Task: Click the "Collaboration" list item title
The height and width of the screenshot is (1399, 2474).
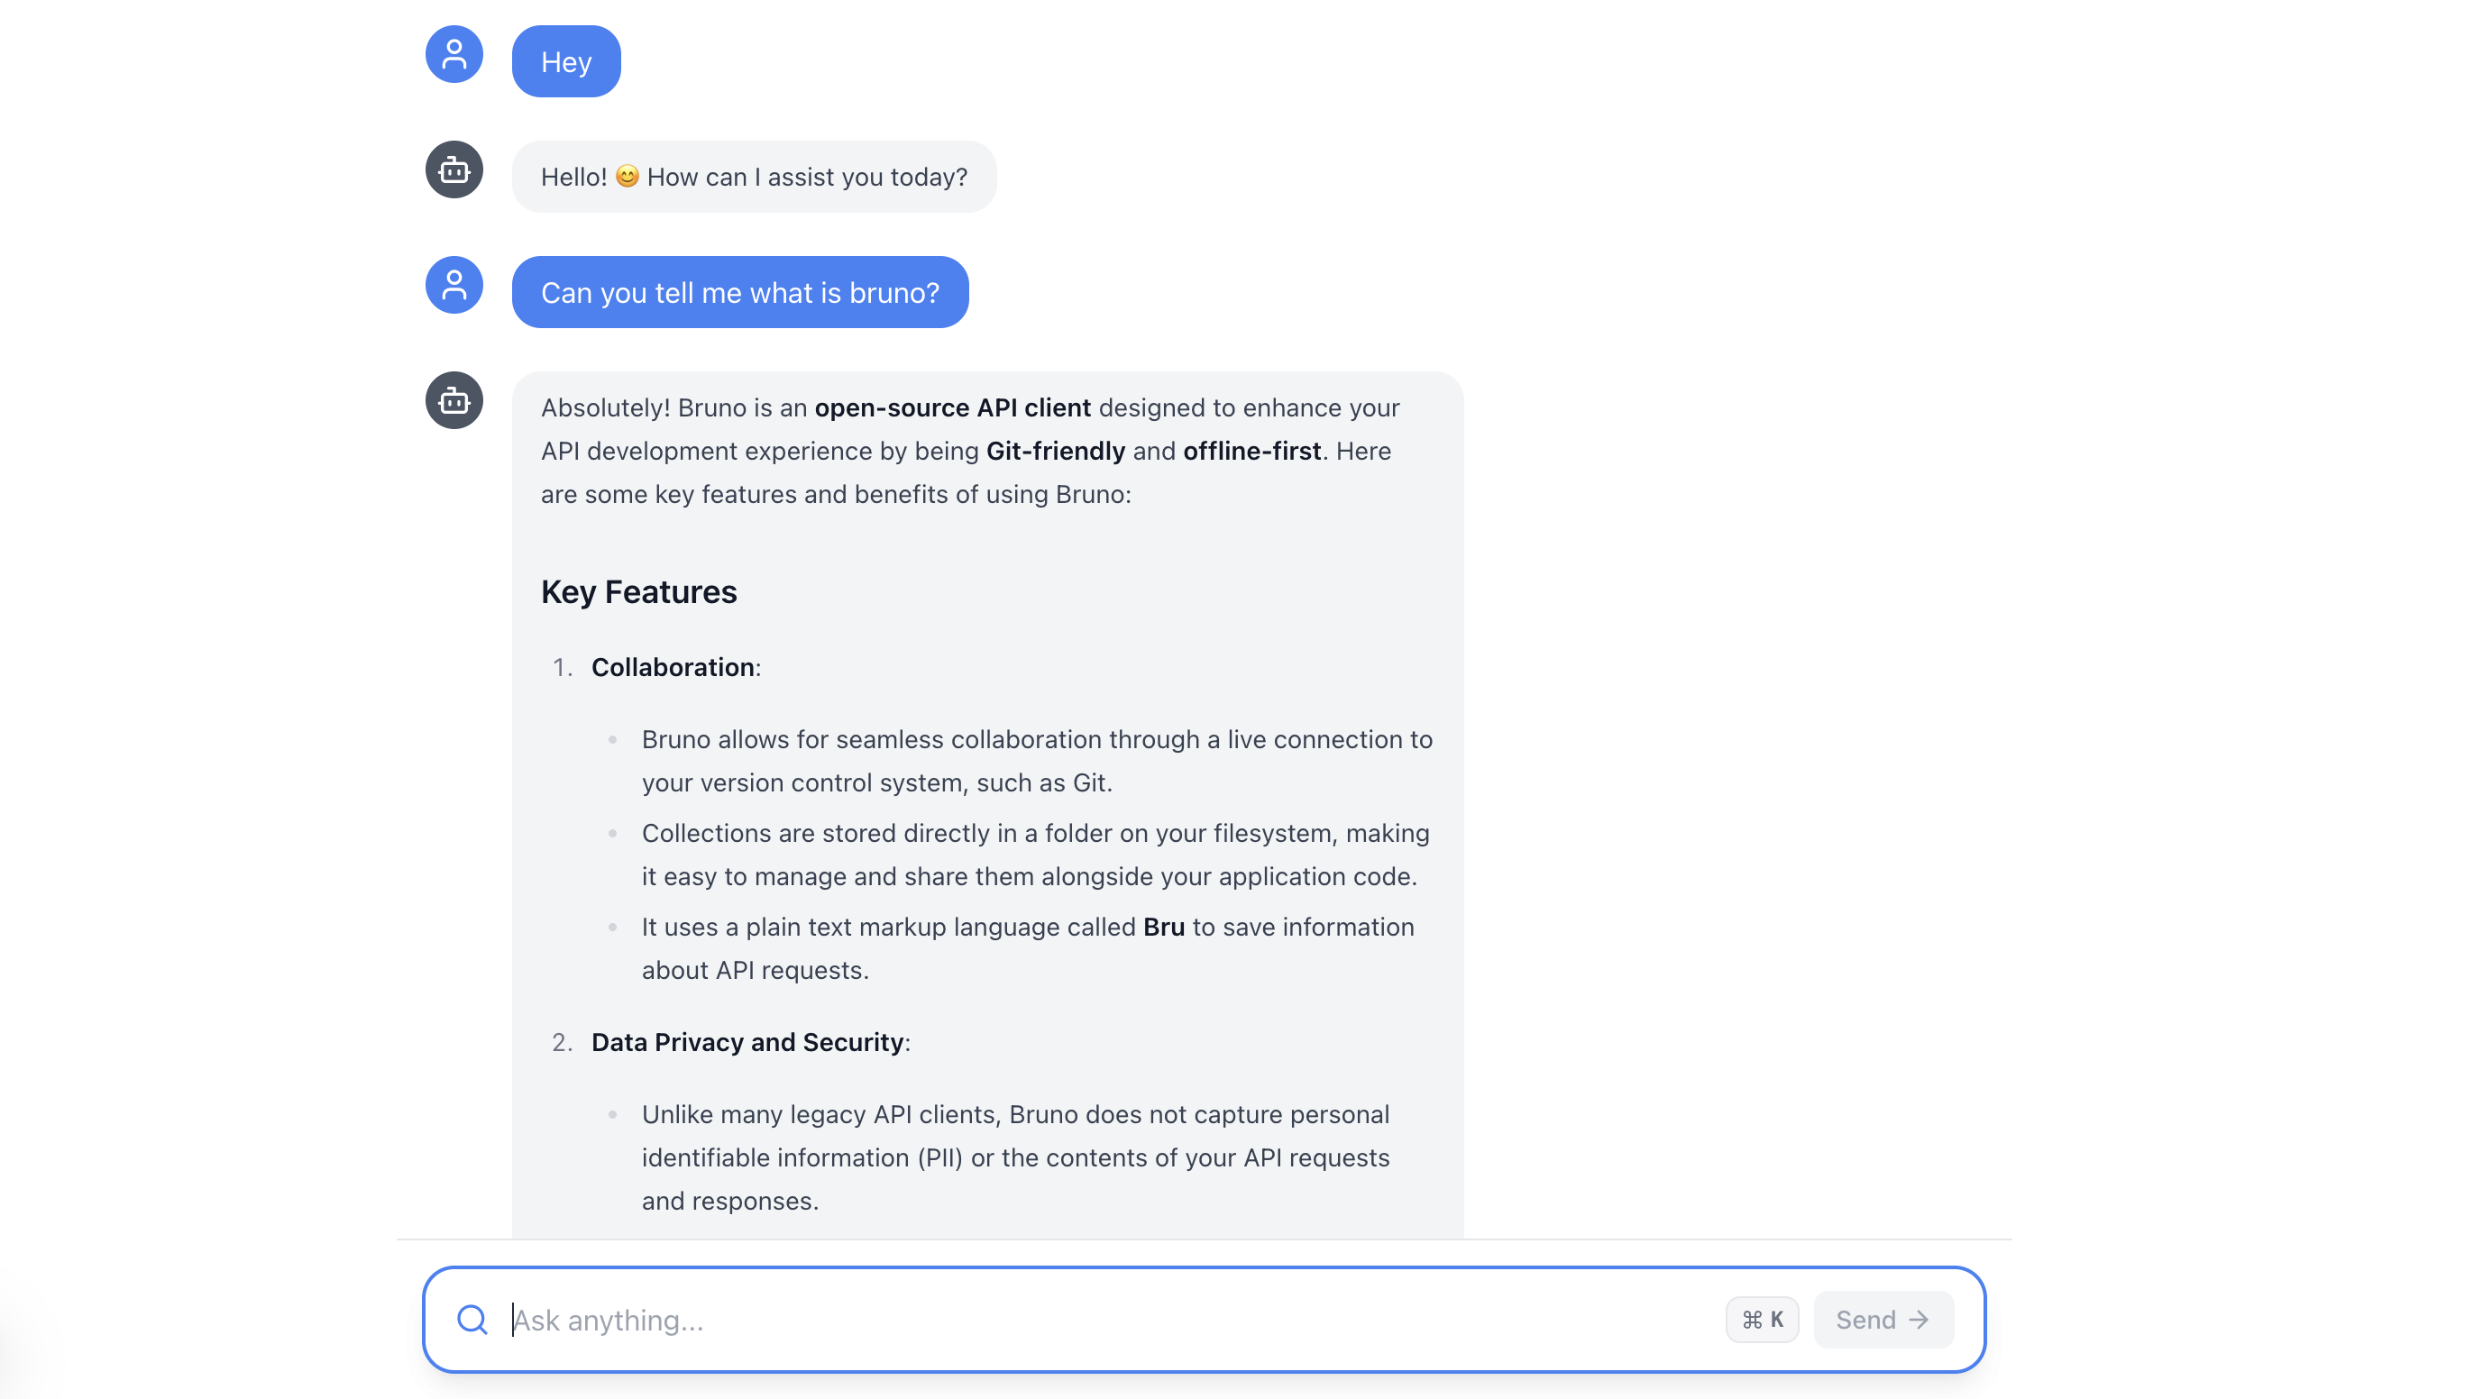Action: pos(673,667)
